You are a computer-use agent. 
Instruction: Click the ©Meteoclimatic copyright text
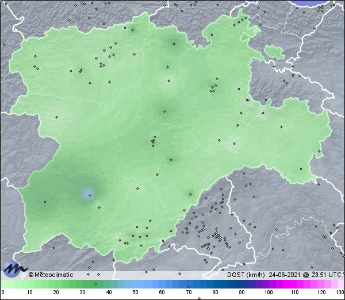click(x=51, y=275)
